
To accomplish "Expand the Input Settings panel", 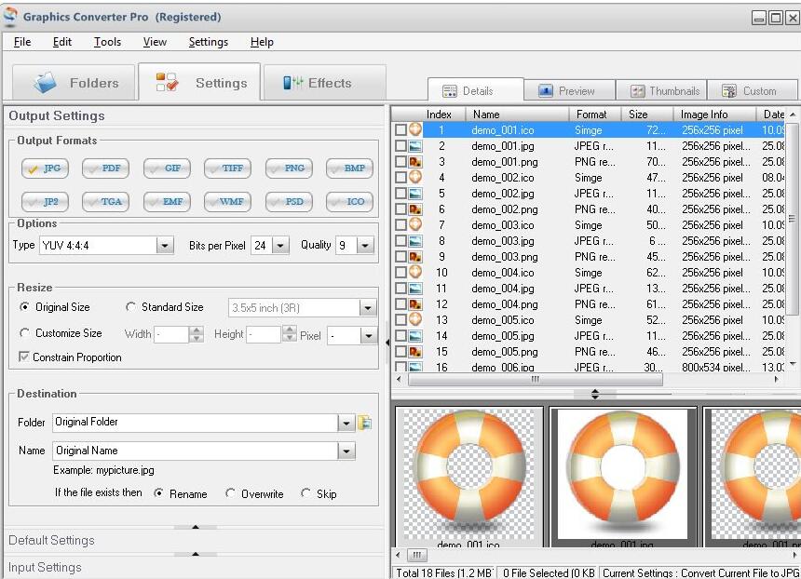I will 194,567.
